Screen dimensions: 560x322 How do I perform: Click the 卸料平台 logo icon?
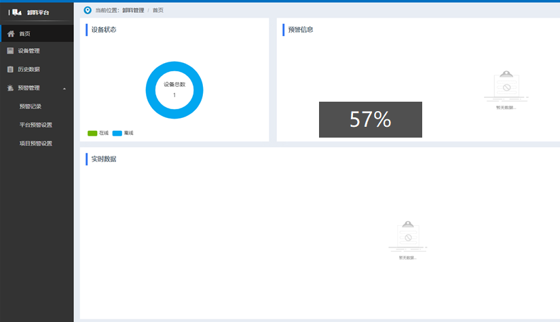coord(17,12)
